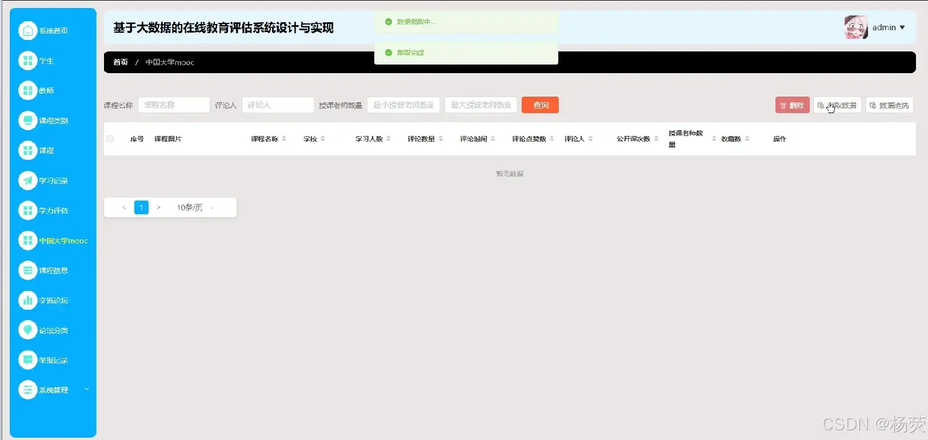Viewport: 928px width, 440px height.
Task: Sort the 课程名称 column
Action: pos(284,139)
